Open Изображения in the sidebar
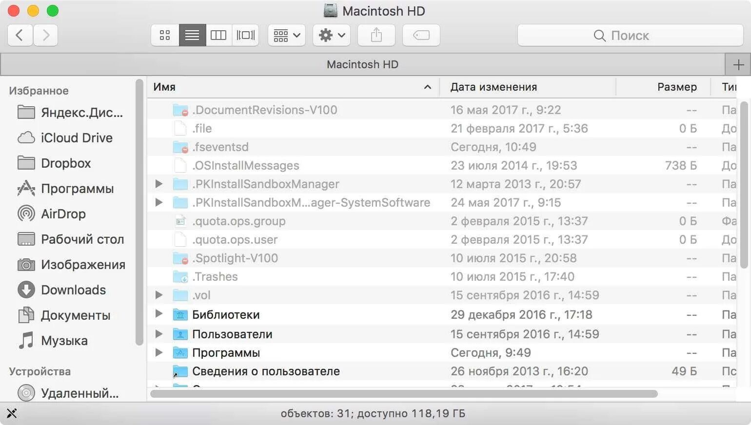The height and width of the screenshot is (425, 751). [x=71, y=265]
